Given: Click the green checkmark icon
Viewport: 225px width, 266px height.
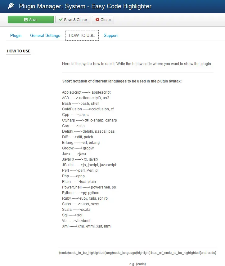Looking at the screenshot, I should point(61,20).
